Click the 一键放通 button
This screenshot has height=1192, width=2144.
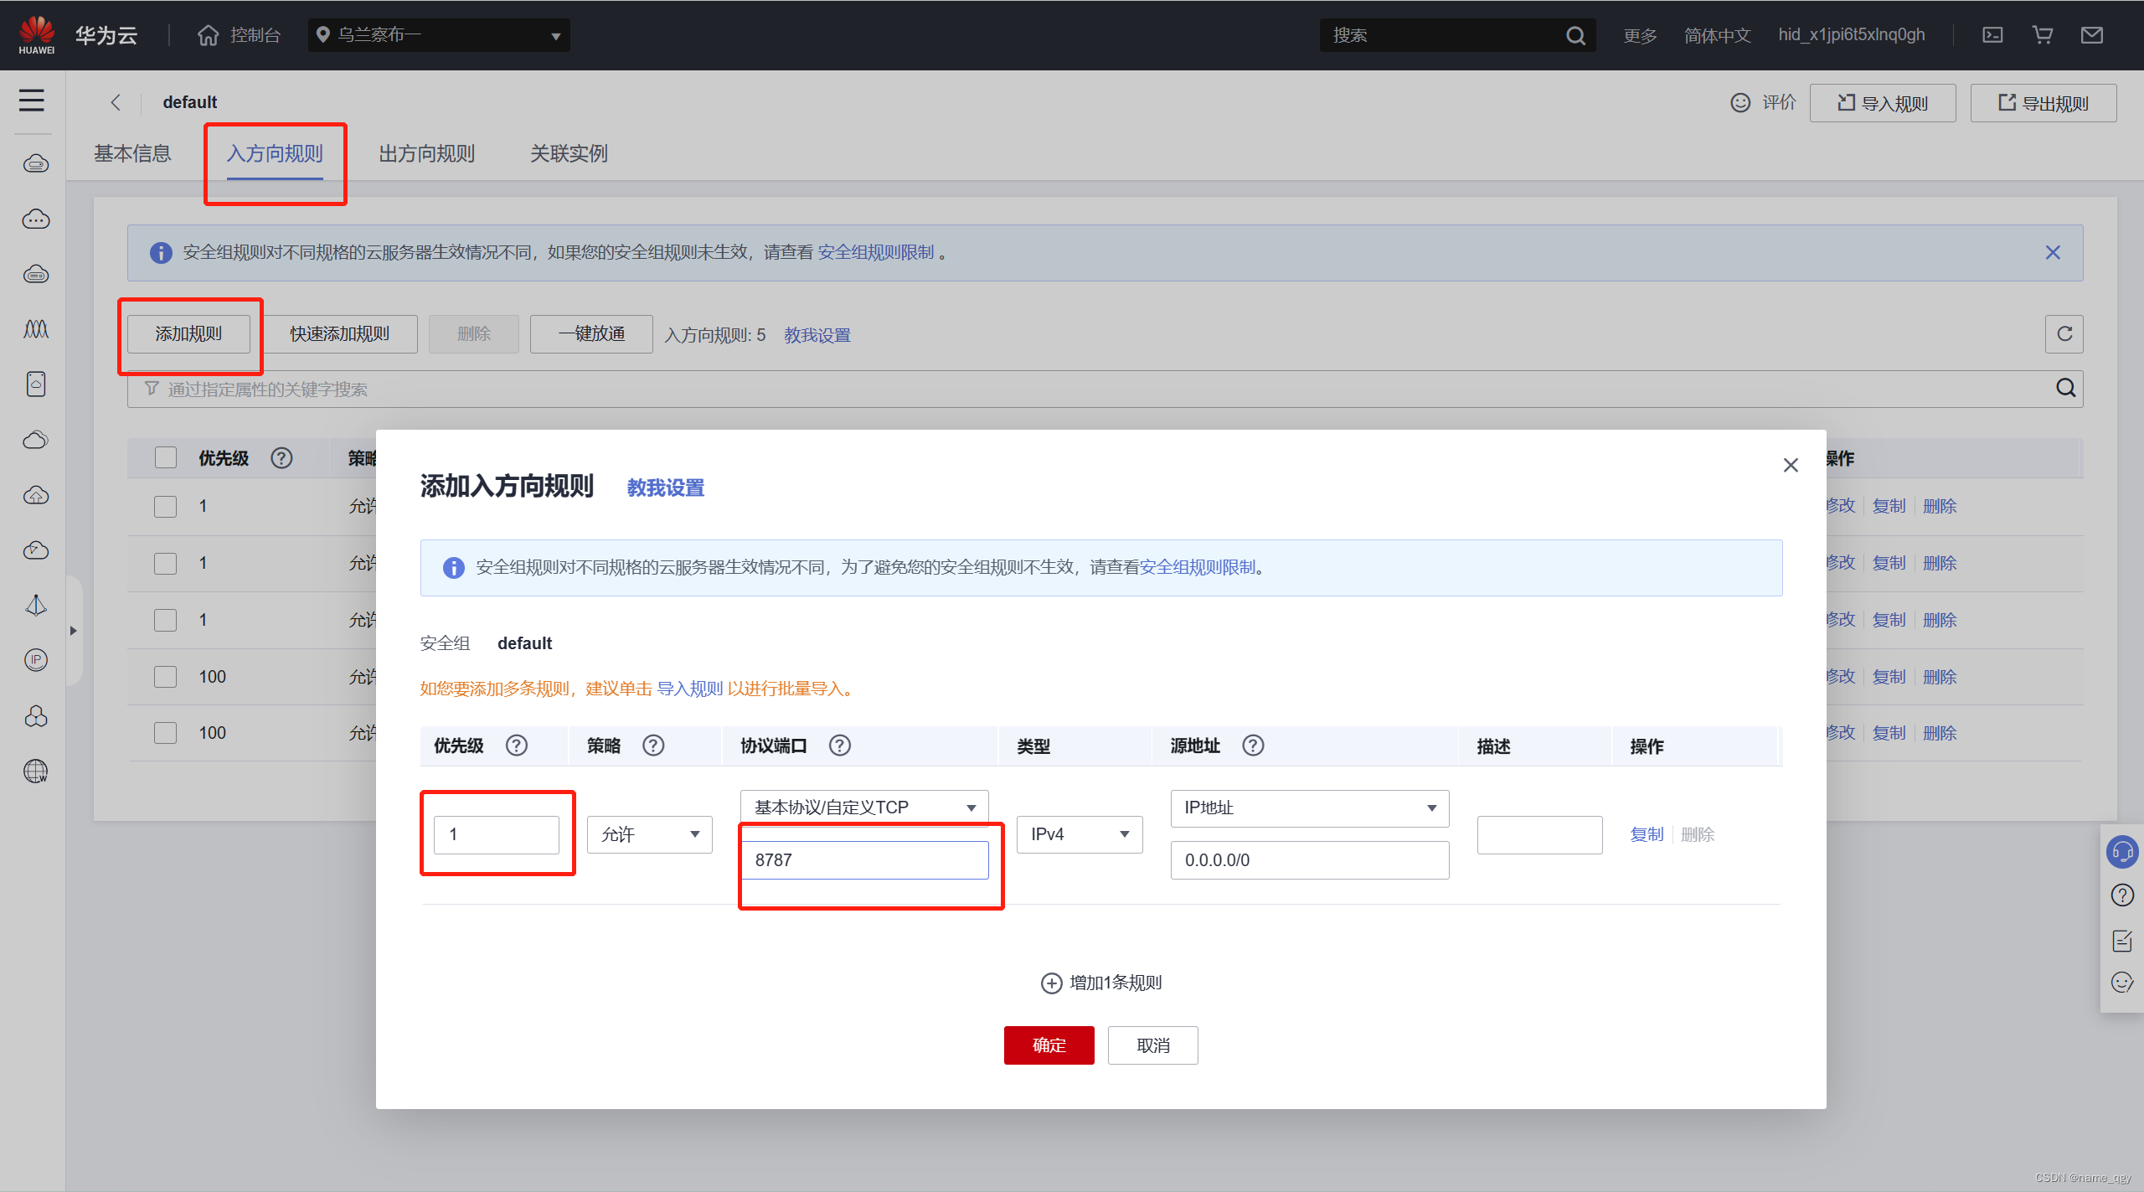591,334
